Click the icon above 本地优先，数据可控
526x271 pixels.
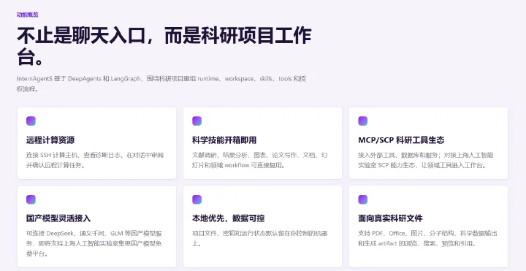click(197, 199)
